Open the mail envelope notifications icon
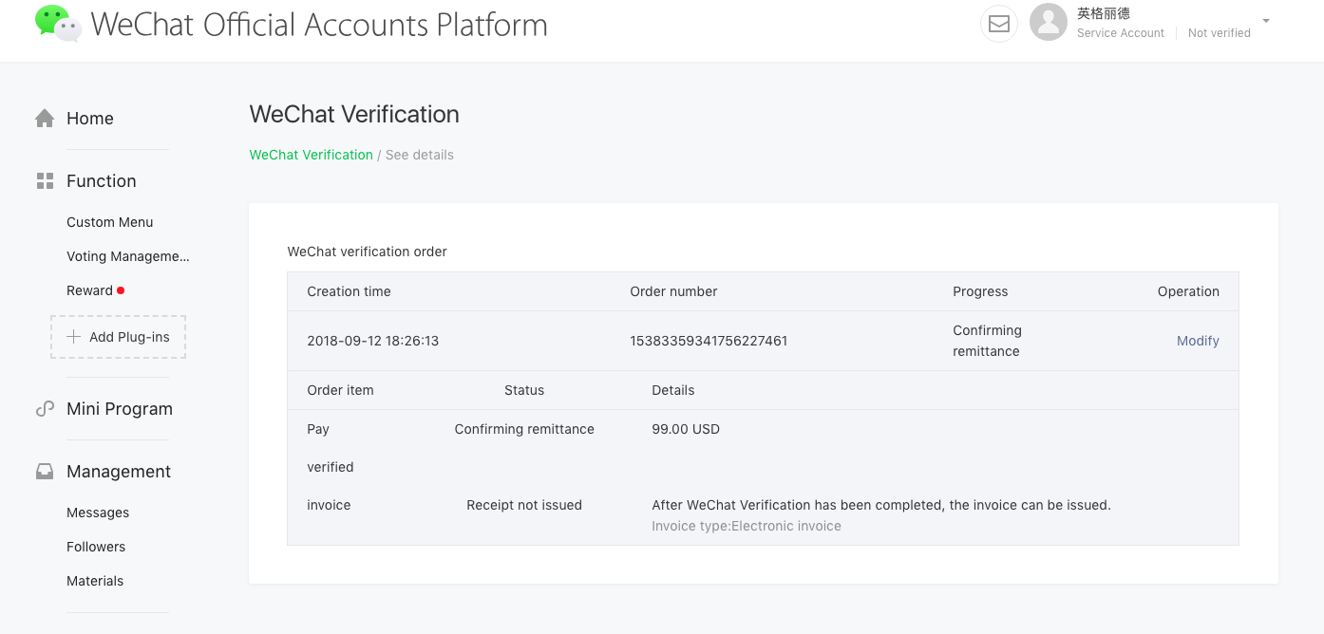 pos(999,24)
